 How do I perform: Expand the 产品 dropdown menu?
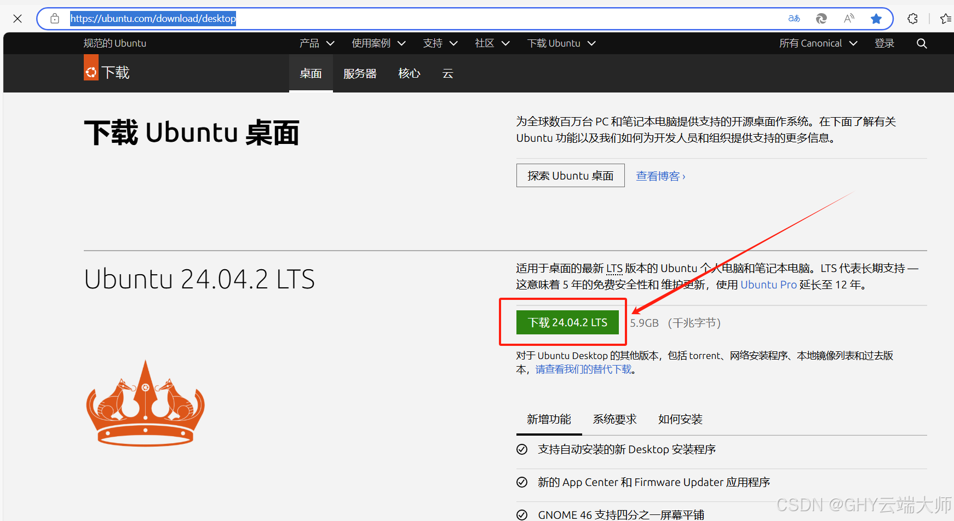click(317, 43)
